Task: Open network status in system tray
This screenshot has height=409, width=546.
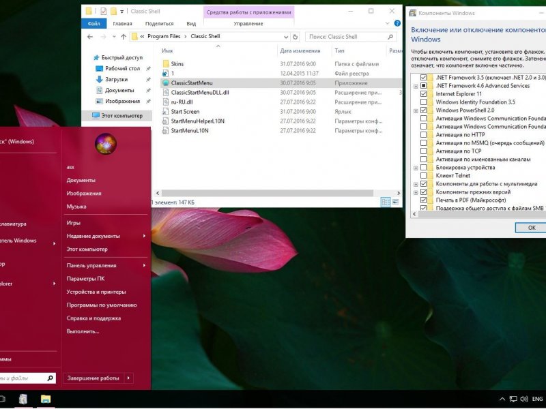Action: click(513, 399)
